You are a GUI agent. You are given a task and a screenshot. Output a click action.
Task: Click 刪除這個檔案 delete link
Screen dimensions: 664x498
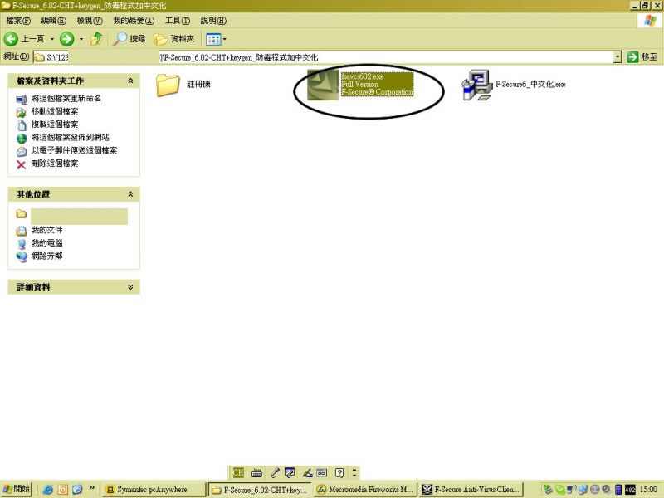[55, 164]
